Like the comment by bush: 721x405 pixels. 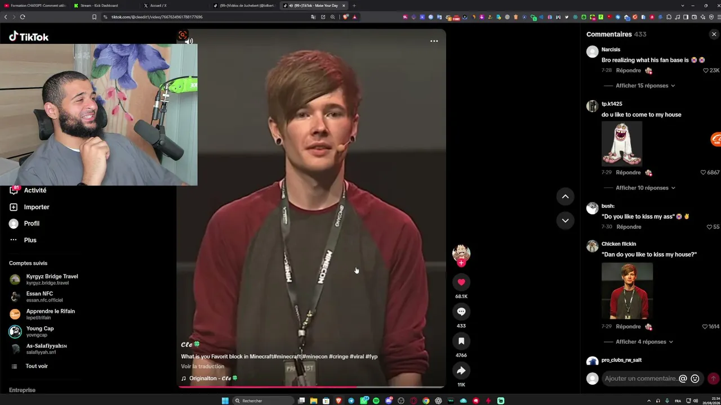[709, 227]
